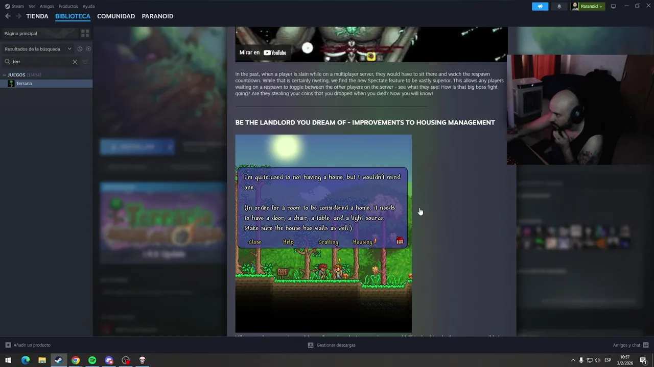Viewport: 654px width, 367px height.
Task: Toggle ready-to-play filter icon
Action: pos(88,49)
